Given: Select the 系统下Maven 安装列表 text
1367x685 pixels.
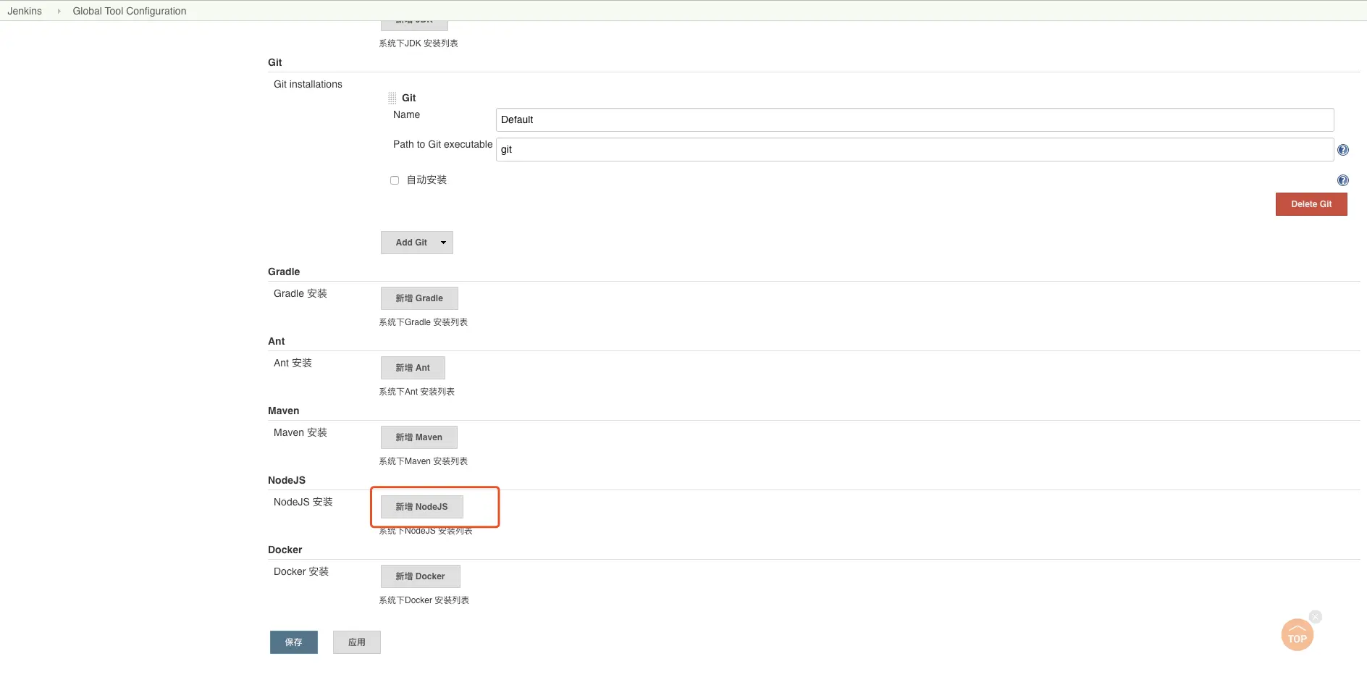Looking at the screenshot, I should [x=424, y=461].
